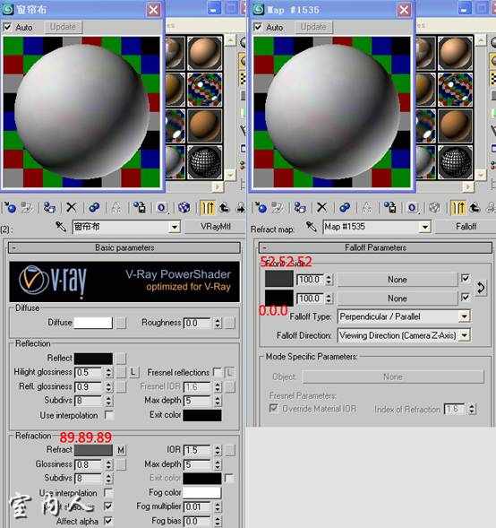
Task: Enable Fresnel reflections checkbox
Action: click(x=218, y=372)
